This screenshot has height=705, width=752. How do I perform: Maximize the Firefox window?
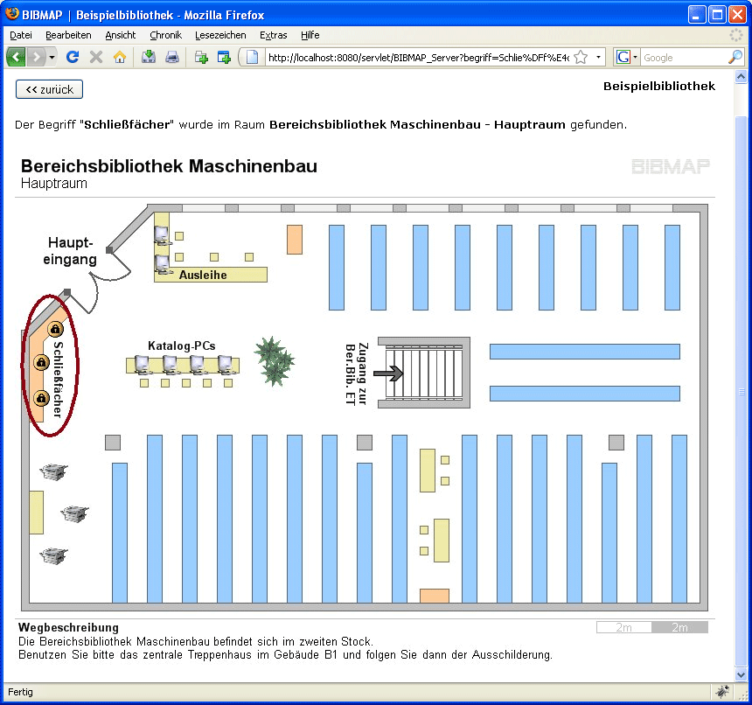717,15
